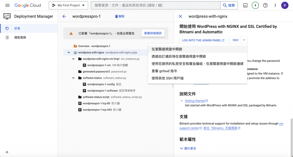
Task: Click the wordpresspro-1-vm document icon
Action: click(x=84, y=65)
